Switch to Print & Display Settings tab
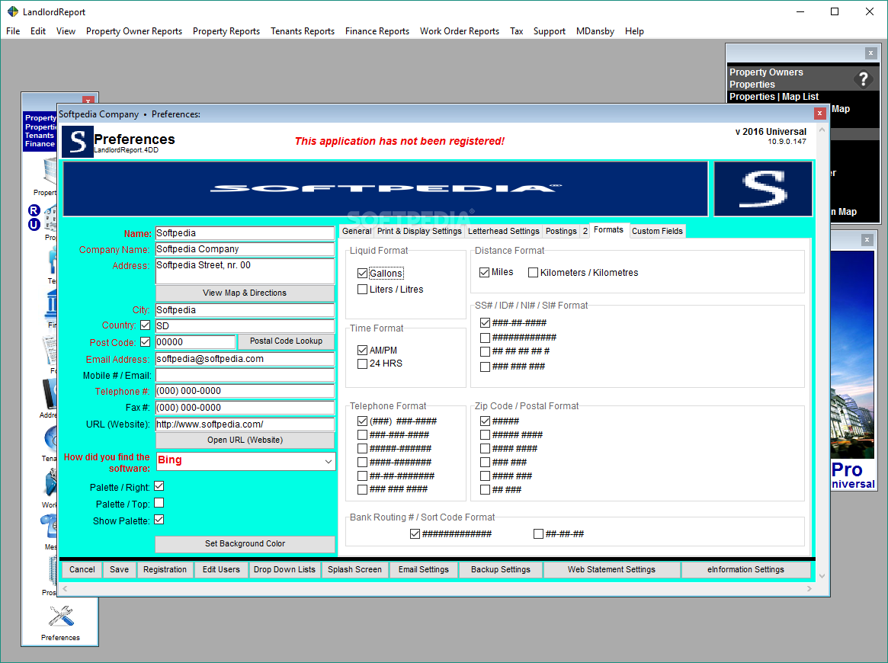 (x=420, y=231)
